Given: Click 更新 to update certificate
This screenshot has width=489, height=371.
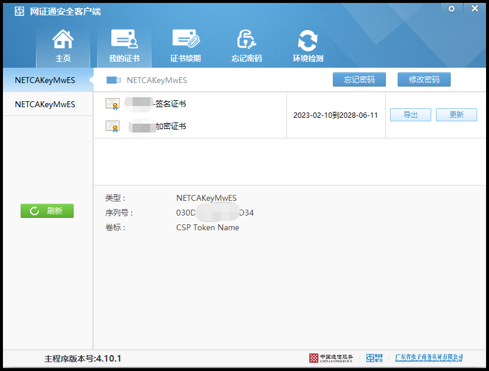Looking at the screenshot, I should pyautogui.click(x=456, y=115).
